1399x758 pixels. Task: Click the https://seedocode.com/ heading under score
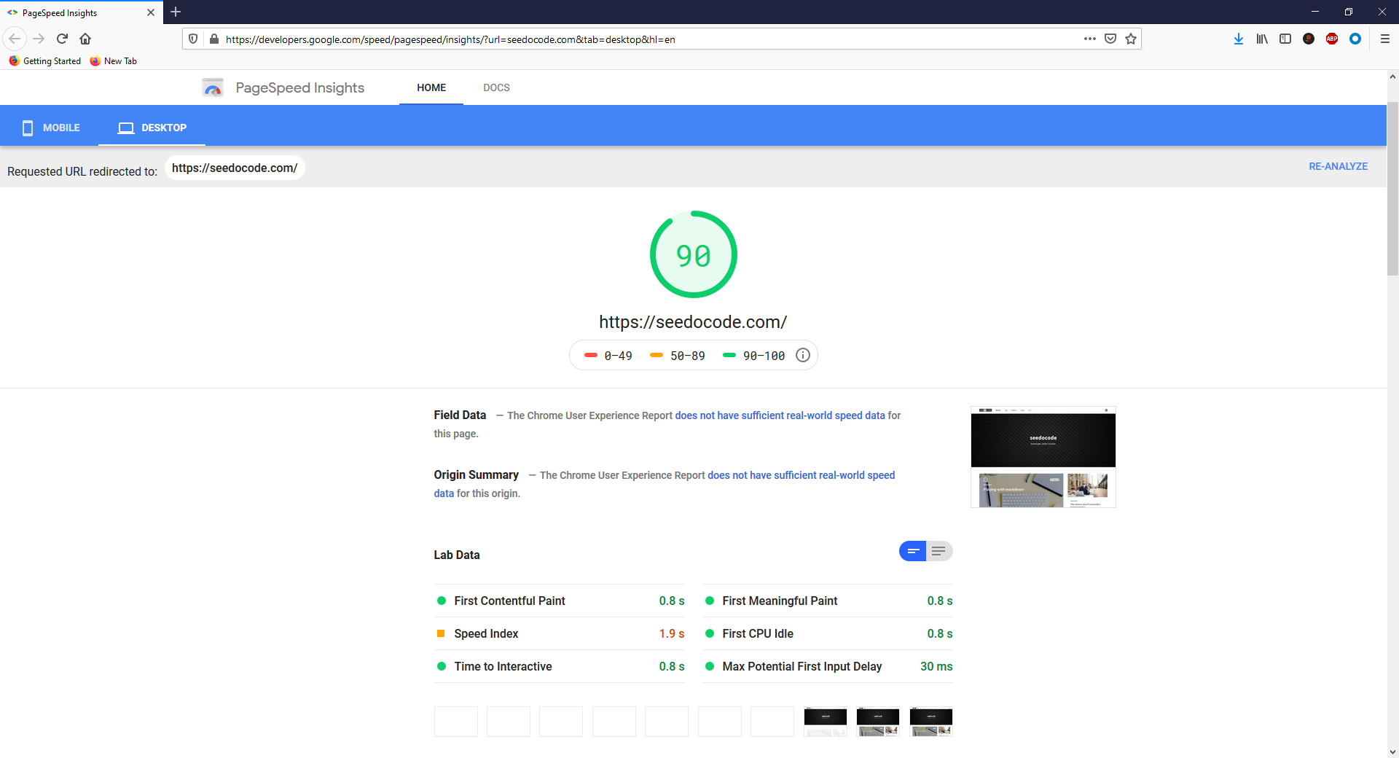(x=693, y=322)
